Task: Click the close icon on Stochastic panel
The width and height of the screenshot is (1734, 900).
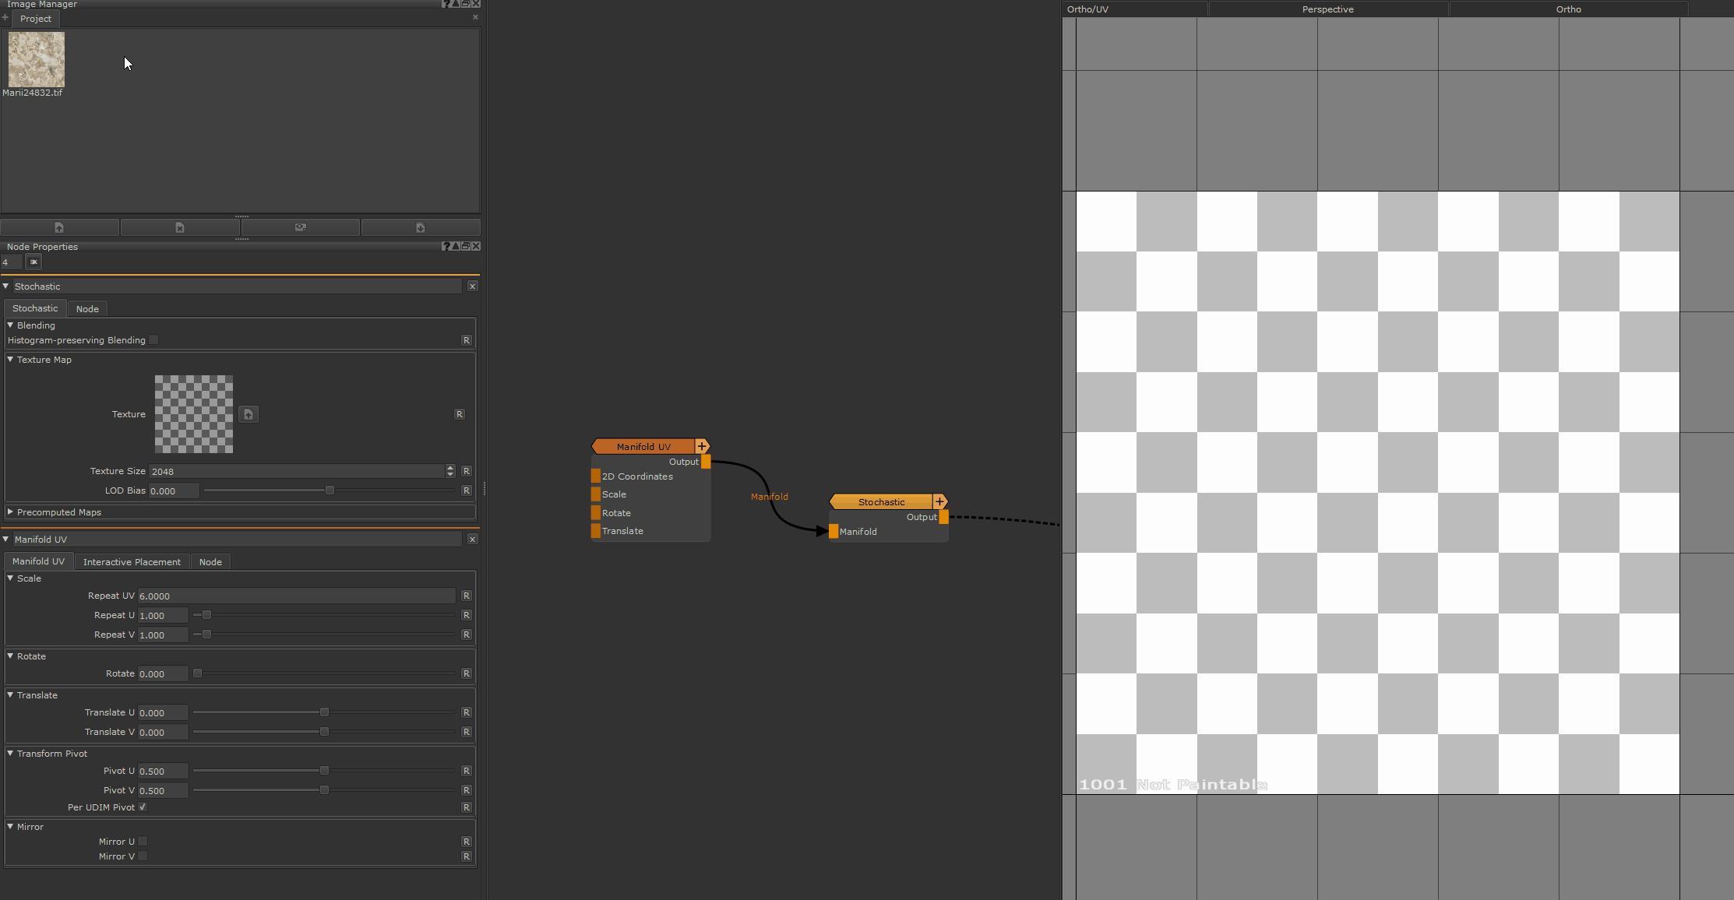Action: (473, 287)
